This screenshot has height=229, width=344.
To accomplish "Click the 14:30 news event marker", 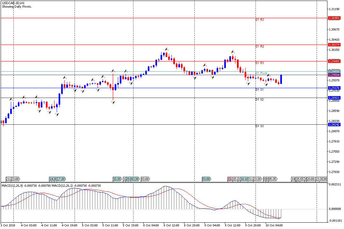I will click(x=53, y=179).
